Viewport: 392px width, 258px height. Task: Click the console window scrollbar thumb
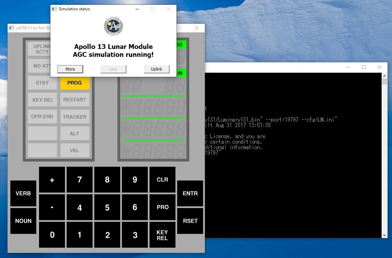[x=384, y=81]
